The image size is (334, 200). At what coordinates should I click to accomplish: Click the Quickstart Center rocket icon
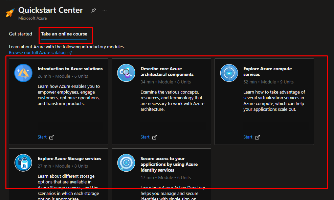coord(10,13)
